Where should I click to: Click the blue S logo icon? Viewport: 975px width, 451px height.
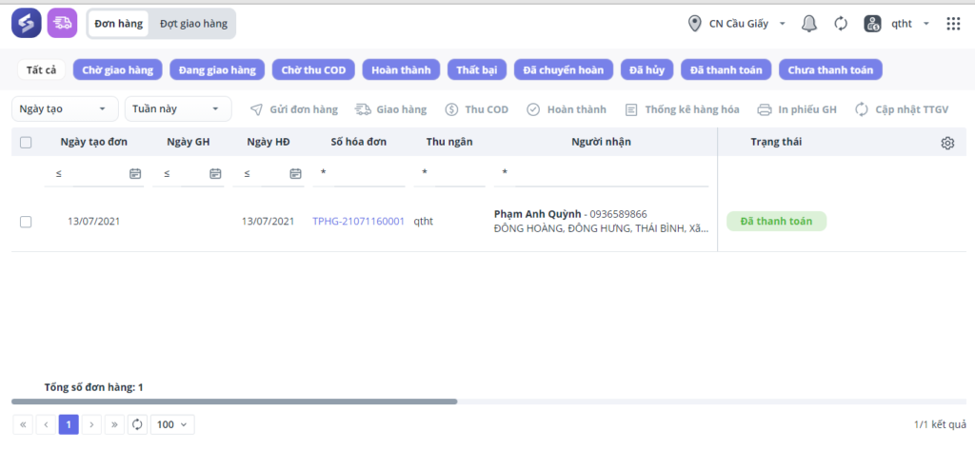(26, 24)
